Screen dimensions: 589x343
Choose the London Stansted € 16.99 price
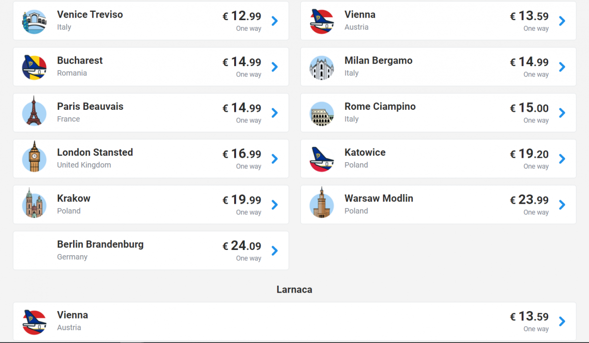tap(242, 154)
